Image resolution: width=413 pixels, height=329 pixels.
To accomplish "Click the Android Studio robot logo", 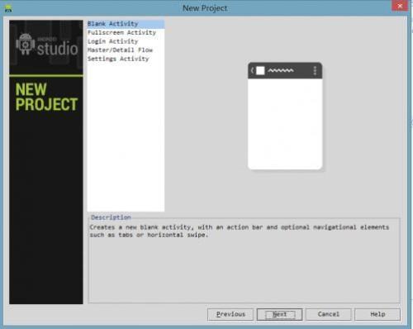I will click(x=26, y=44).
